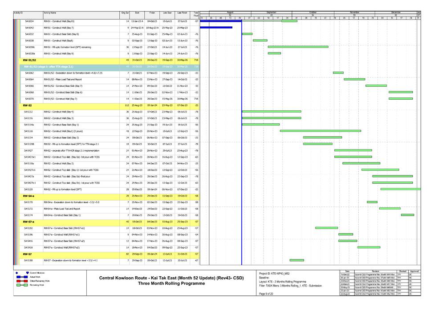Collapse the RW-S1/S2 group header row

pos(29,60)
